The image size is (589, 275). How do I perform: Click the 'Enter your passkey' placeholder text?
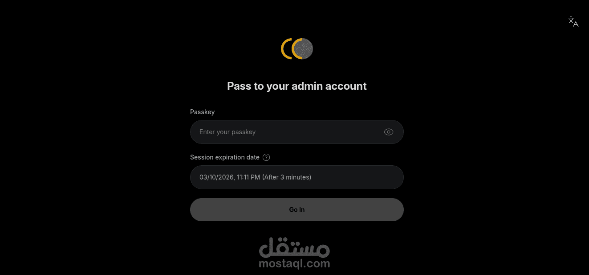click(227, 132)
